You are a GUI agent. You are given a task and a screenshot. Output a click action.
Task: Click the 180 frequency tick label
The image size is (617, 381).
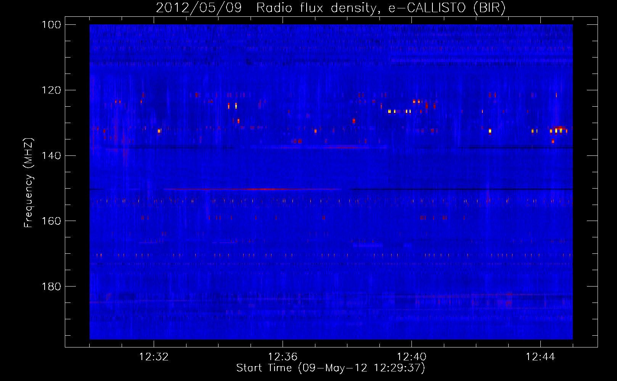(x=51, y=287)
